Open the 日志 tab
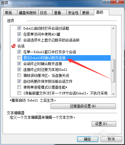Image resolution: width=125 pixels, height=145 pixels. coord(45,13)
